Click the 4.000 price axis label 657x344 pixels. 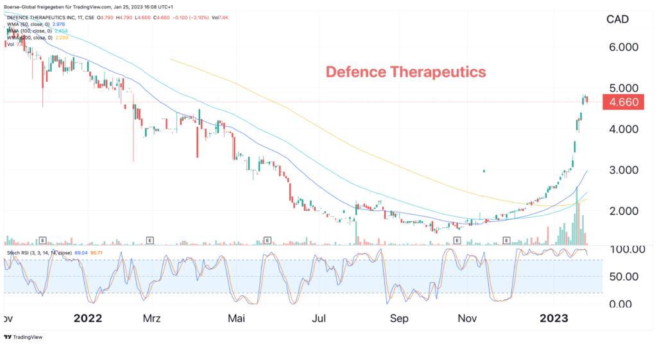pyautogui.click(x=624, y=129)
